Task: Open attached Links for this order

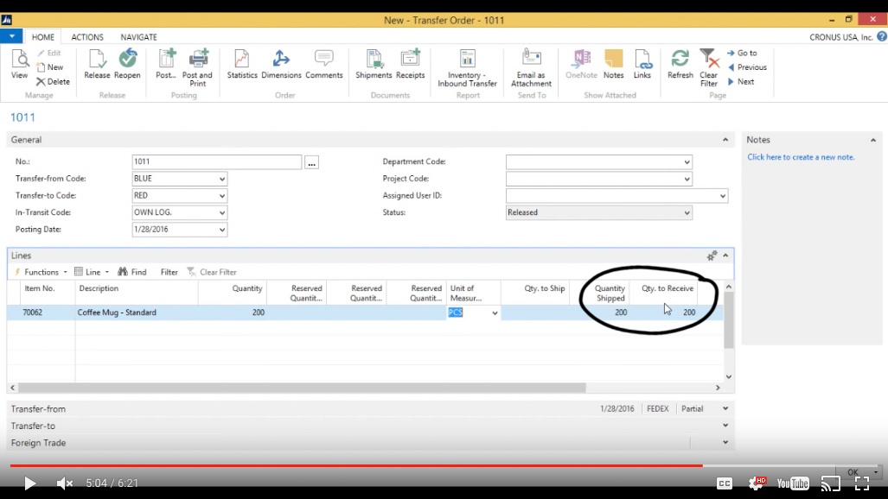Action: (x=645, y=66)
